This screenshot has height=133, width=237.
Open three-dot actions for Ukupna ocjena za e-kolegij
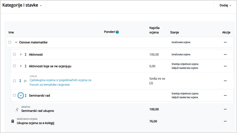coord(225,121)
